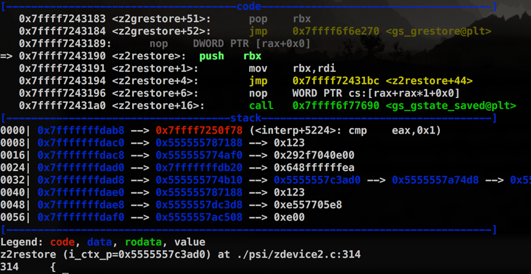Select pointer 0x555555774af0
This screenshot has width=531, height=274.
tap(199, 156)
